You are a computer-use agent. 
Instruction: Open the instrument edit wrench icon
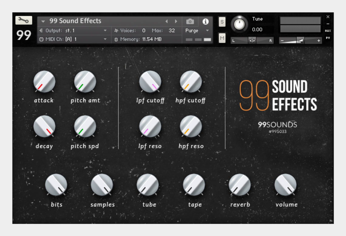tap(24, 20)
